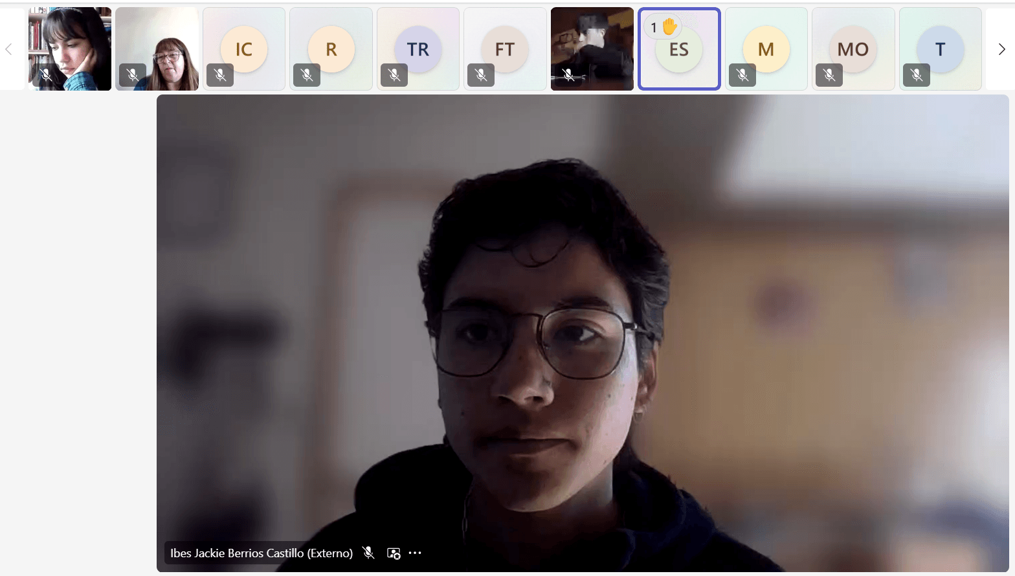This screenshot has height=576, width=1015.
Task: Click the raised hand icon on ES tile
Action: 669,27
